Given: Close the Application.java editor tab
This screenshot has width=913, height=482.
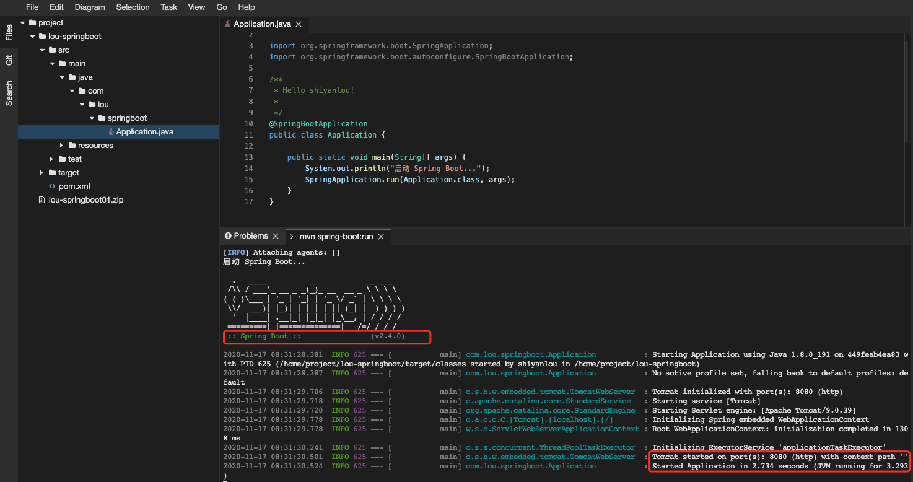Looking at the screenshot, I should pos(299,24).
